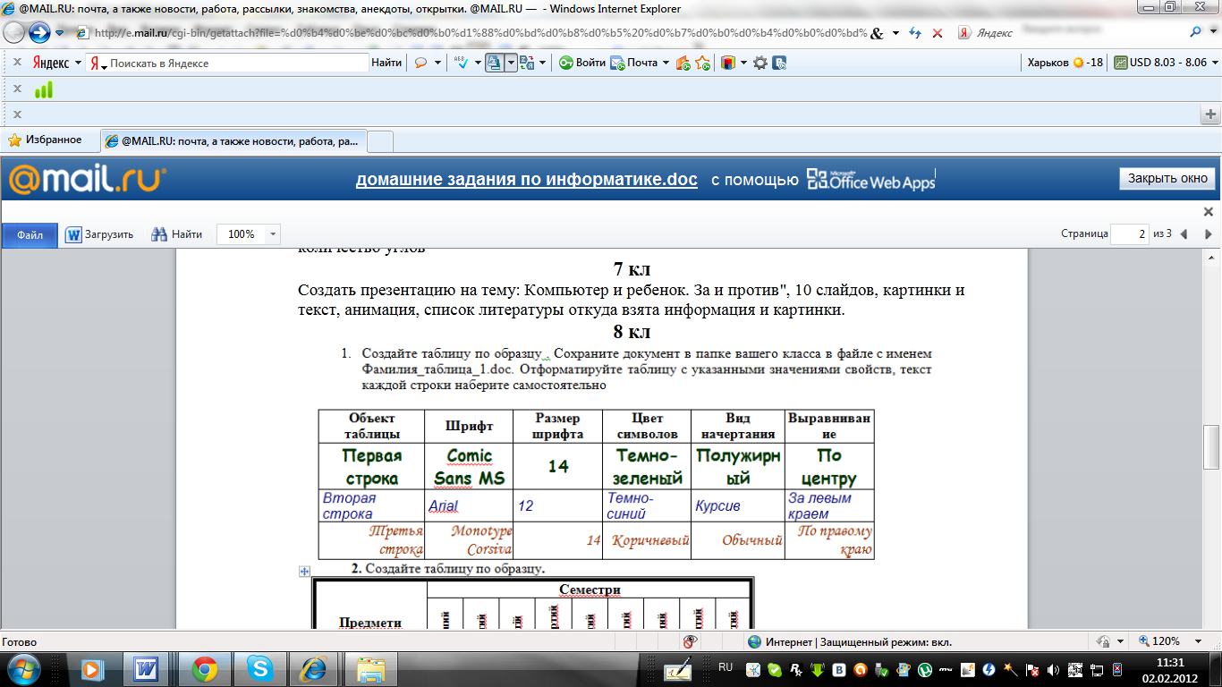Click the page number input field
1222x687 pixels.
(1129, 234)
